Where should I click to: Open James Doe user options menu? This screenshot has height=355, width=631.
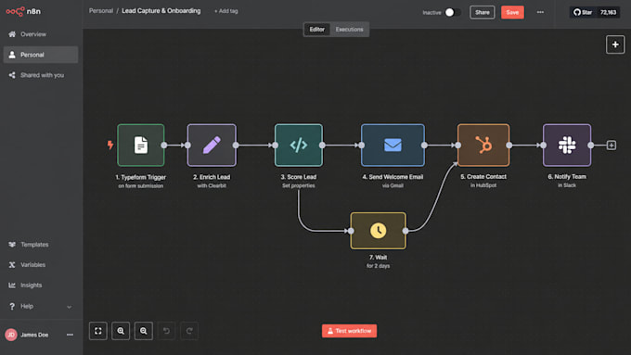70,335
